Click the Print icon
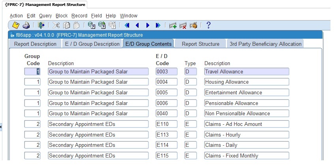This screenshot has height=165, width=334. (26, 26)
